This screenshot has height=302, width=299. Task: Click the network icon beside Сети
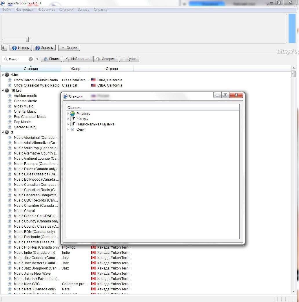[x=72, y=130]
